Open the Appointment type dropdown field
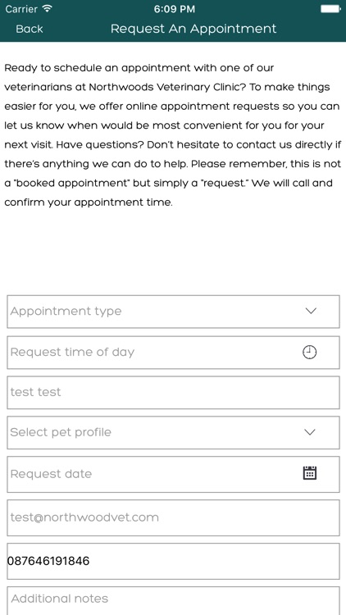The width and height of the screenshot is (346, 615). point(173,312)
